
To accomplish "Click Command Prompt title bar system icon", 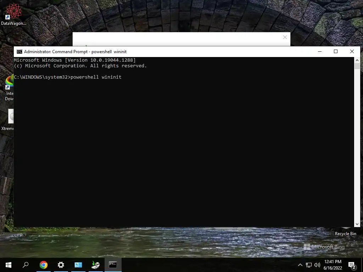I will (19, 52).
